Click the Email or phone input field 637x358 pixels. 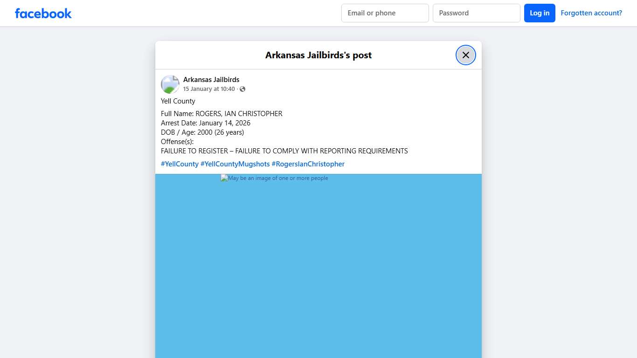click(x=385, y=13)
